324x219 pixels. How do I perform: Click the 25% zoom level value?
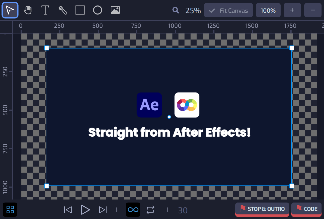193,10
